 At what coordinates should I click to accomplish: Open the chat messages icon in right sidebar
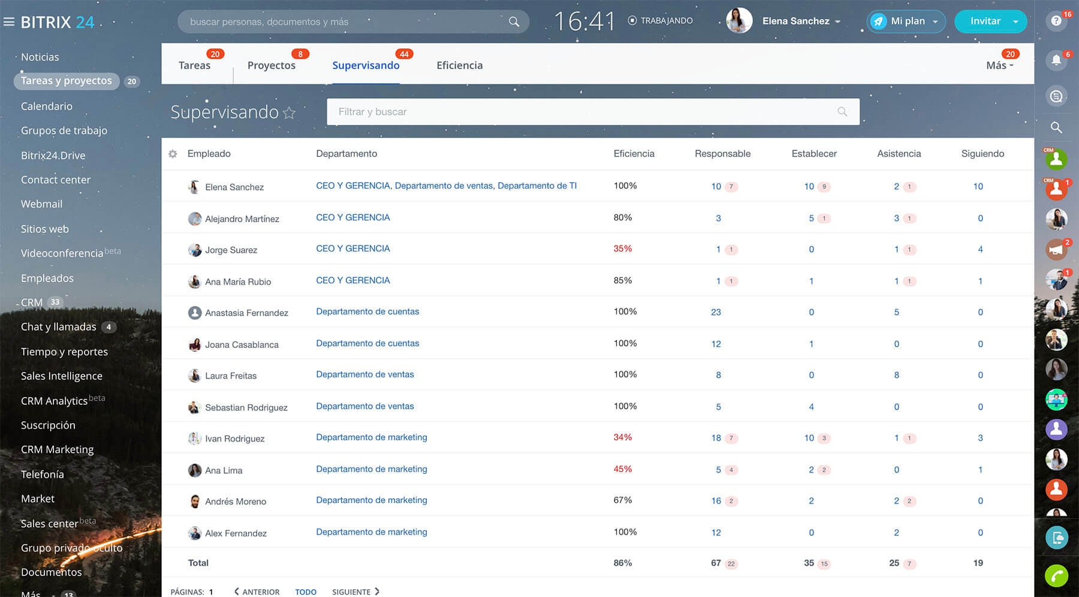pyautogui.click(x=1056, y=96)
